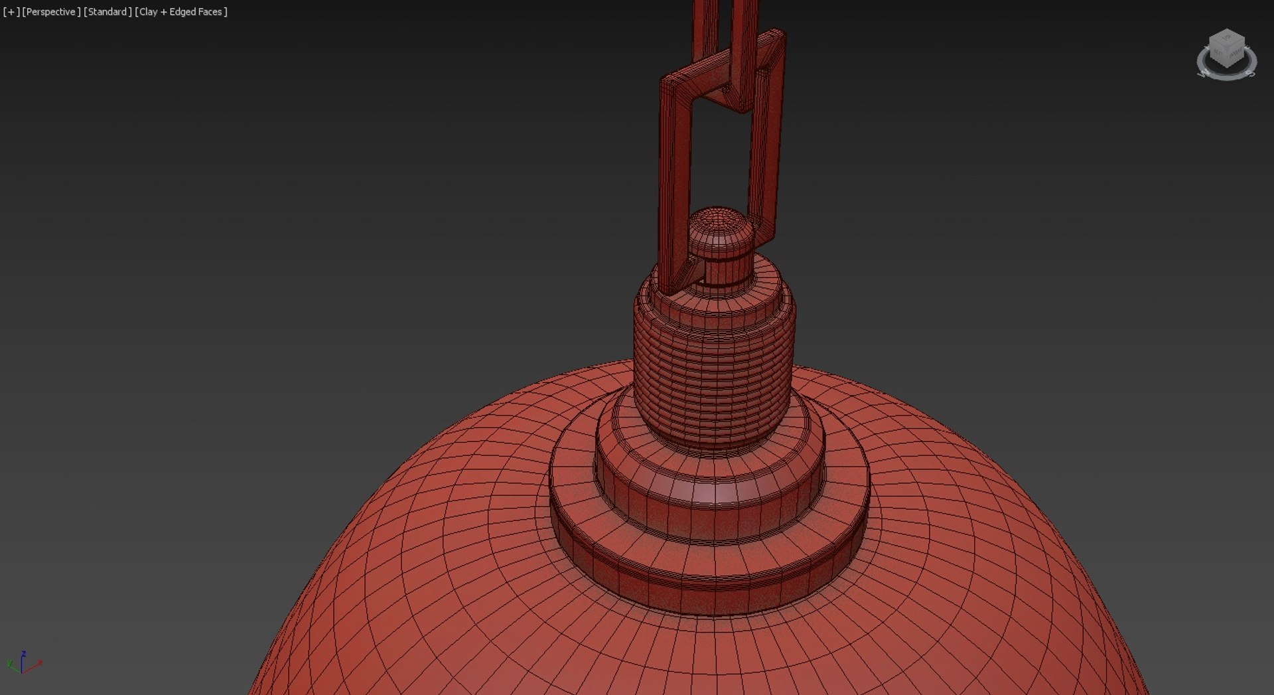Click the S compass marker on ViewCube ring
This screenshot has height=695, width=1274.
(x=1251, y=73)
